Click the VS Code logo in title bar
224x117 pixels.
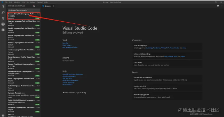tap(2, 2)
